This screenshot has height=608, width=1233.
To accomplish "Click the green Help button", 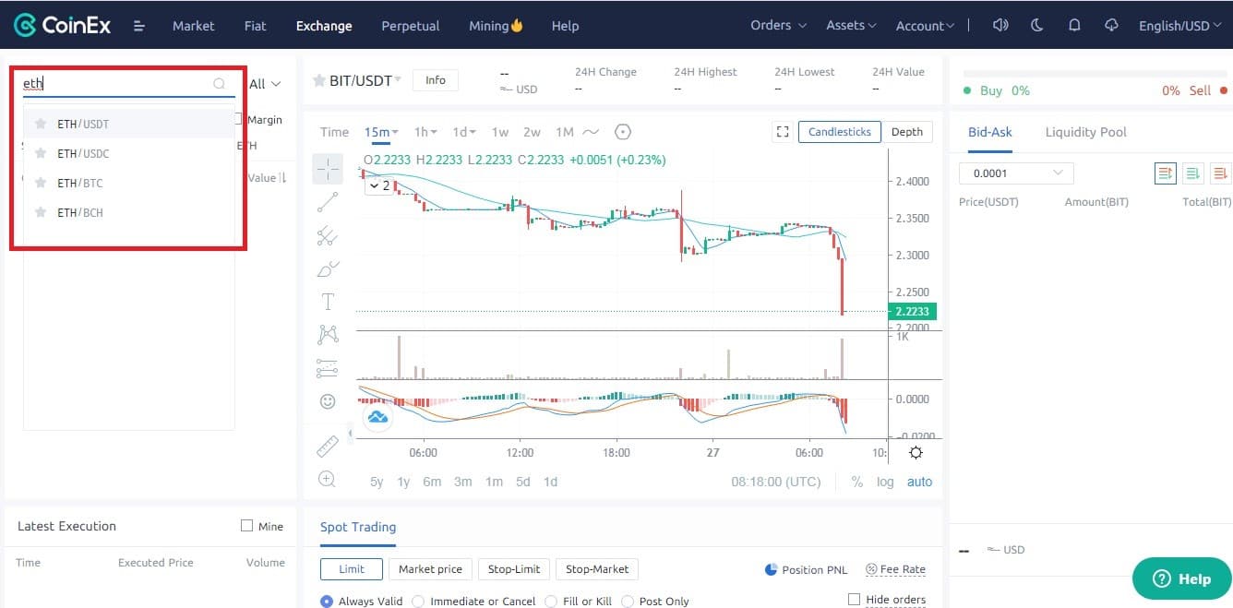I will tap(1181, 578).
